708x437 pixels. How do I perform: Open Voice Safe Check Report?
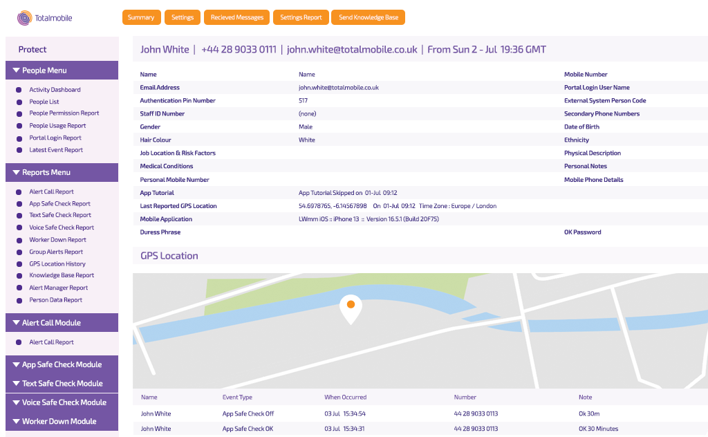(62, 228)
